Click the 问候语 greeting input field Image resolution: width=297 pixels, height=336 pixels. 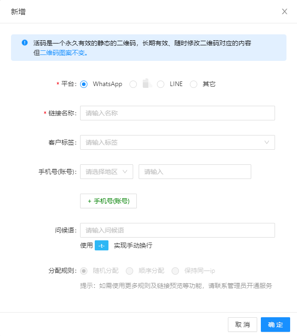coord(178,230)
